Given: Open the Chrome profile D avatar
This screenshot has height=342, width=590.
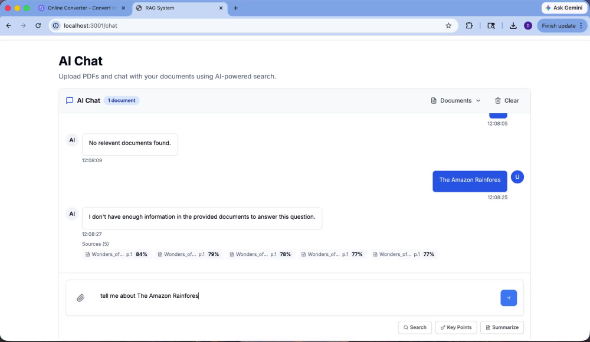Looking at the screenshot, I should pos(528,25).
